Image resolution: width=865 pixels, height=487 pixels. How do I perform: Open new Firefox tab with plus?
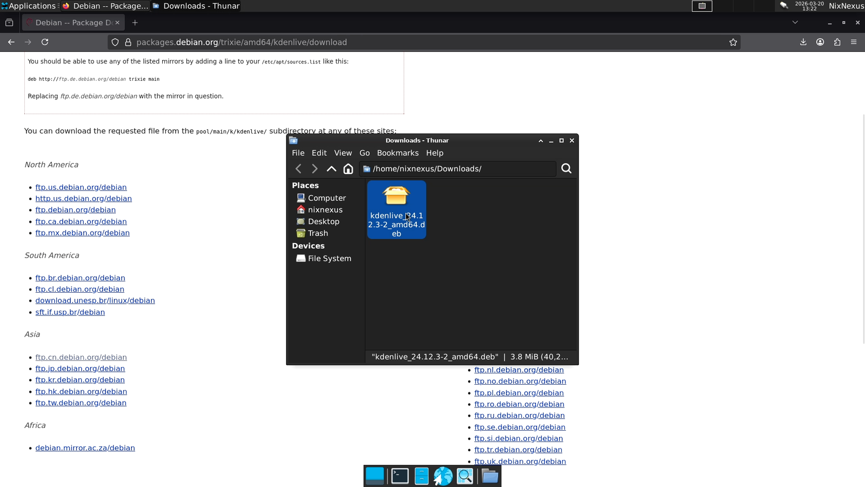pyautogui.click(x=135, y=23)
